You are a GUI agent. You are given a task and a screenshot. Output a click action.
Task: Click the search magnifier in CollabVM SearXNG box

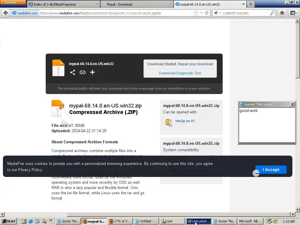click(272, 13)
